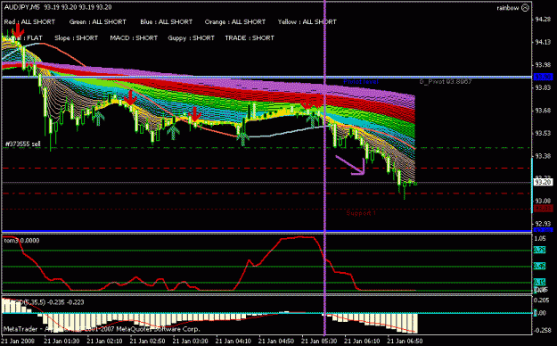Click the red "Support 1" label

coord(361,213)
